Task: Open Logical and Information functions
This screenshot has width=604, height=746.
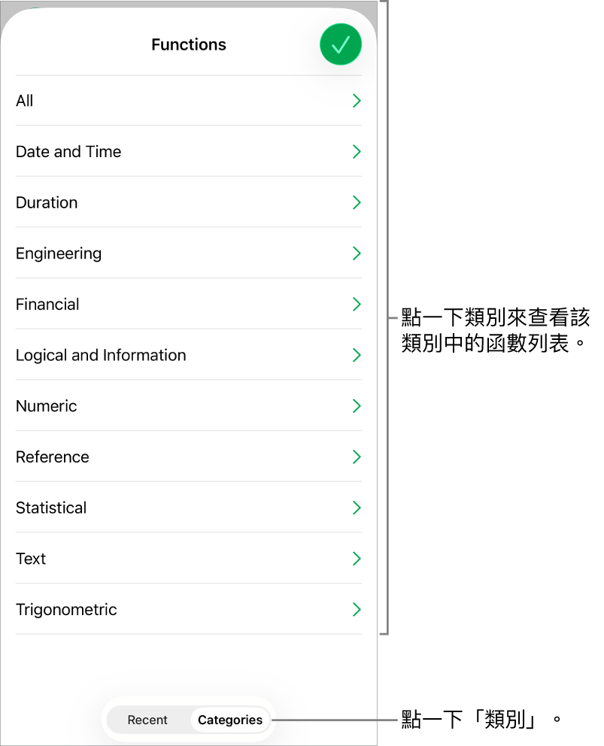Action: tap(101, 355)
